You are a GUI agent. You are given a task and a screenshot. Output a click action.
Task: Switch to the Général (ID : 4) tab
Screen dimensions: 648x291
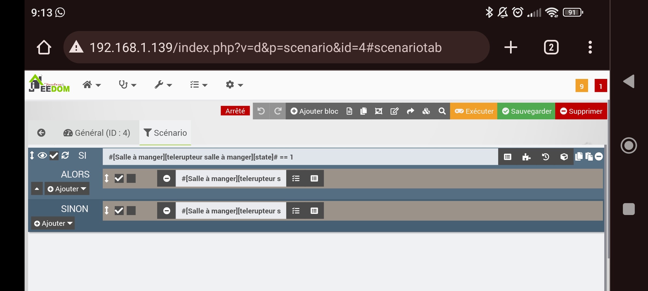point(97,133)
